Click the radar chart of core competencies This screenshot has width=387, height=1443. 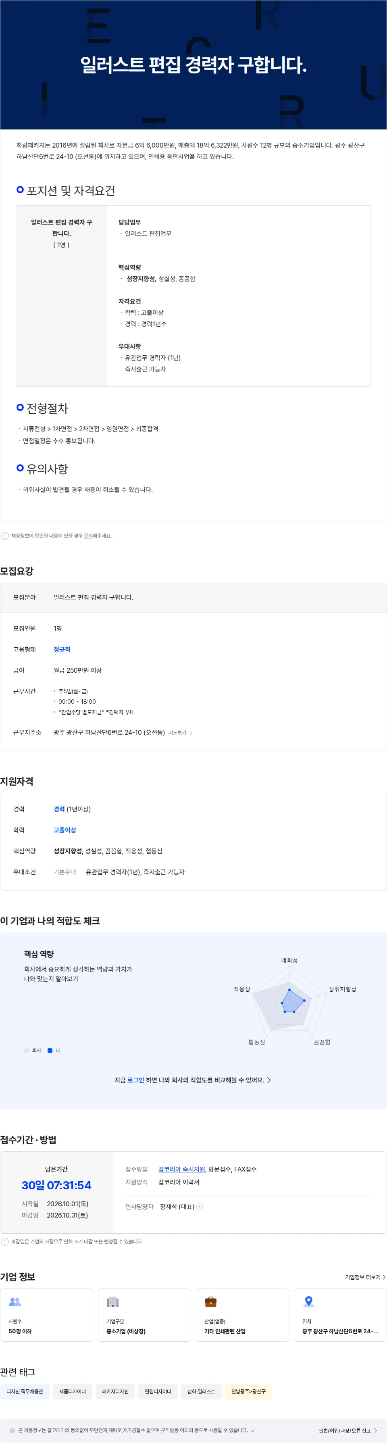(x=289, y=1001)
